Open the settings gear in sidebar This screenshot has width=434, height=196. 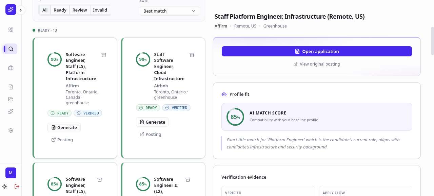click(x=11, y=130)
